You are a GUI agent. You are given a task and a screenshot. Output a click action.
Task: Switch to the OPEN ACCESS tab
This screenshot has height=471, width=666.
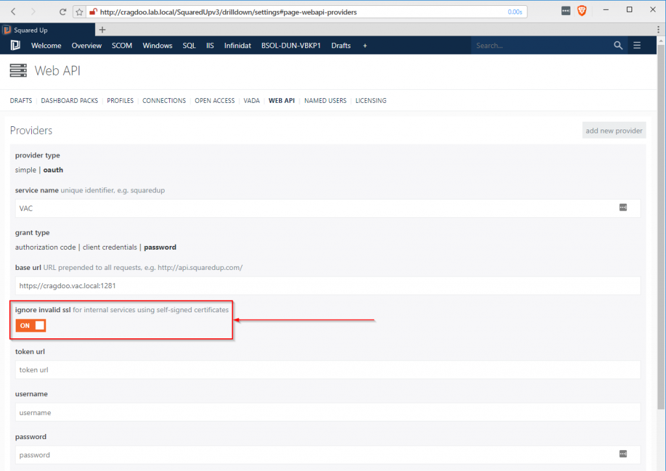click(215, 101)
